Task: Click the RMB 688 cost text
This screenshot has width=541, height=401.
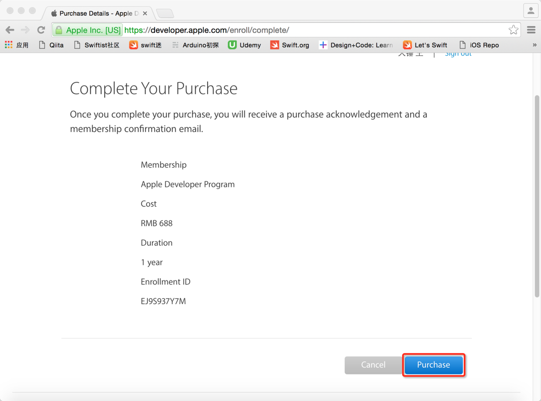Action: 157,223
